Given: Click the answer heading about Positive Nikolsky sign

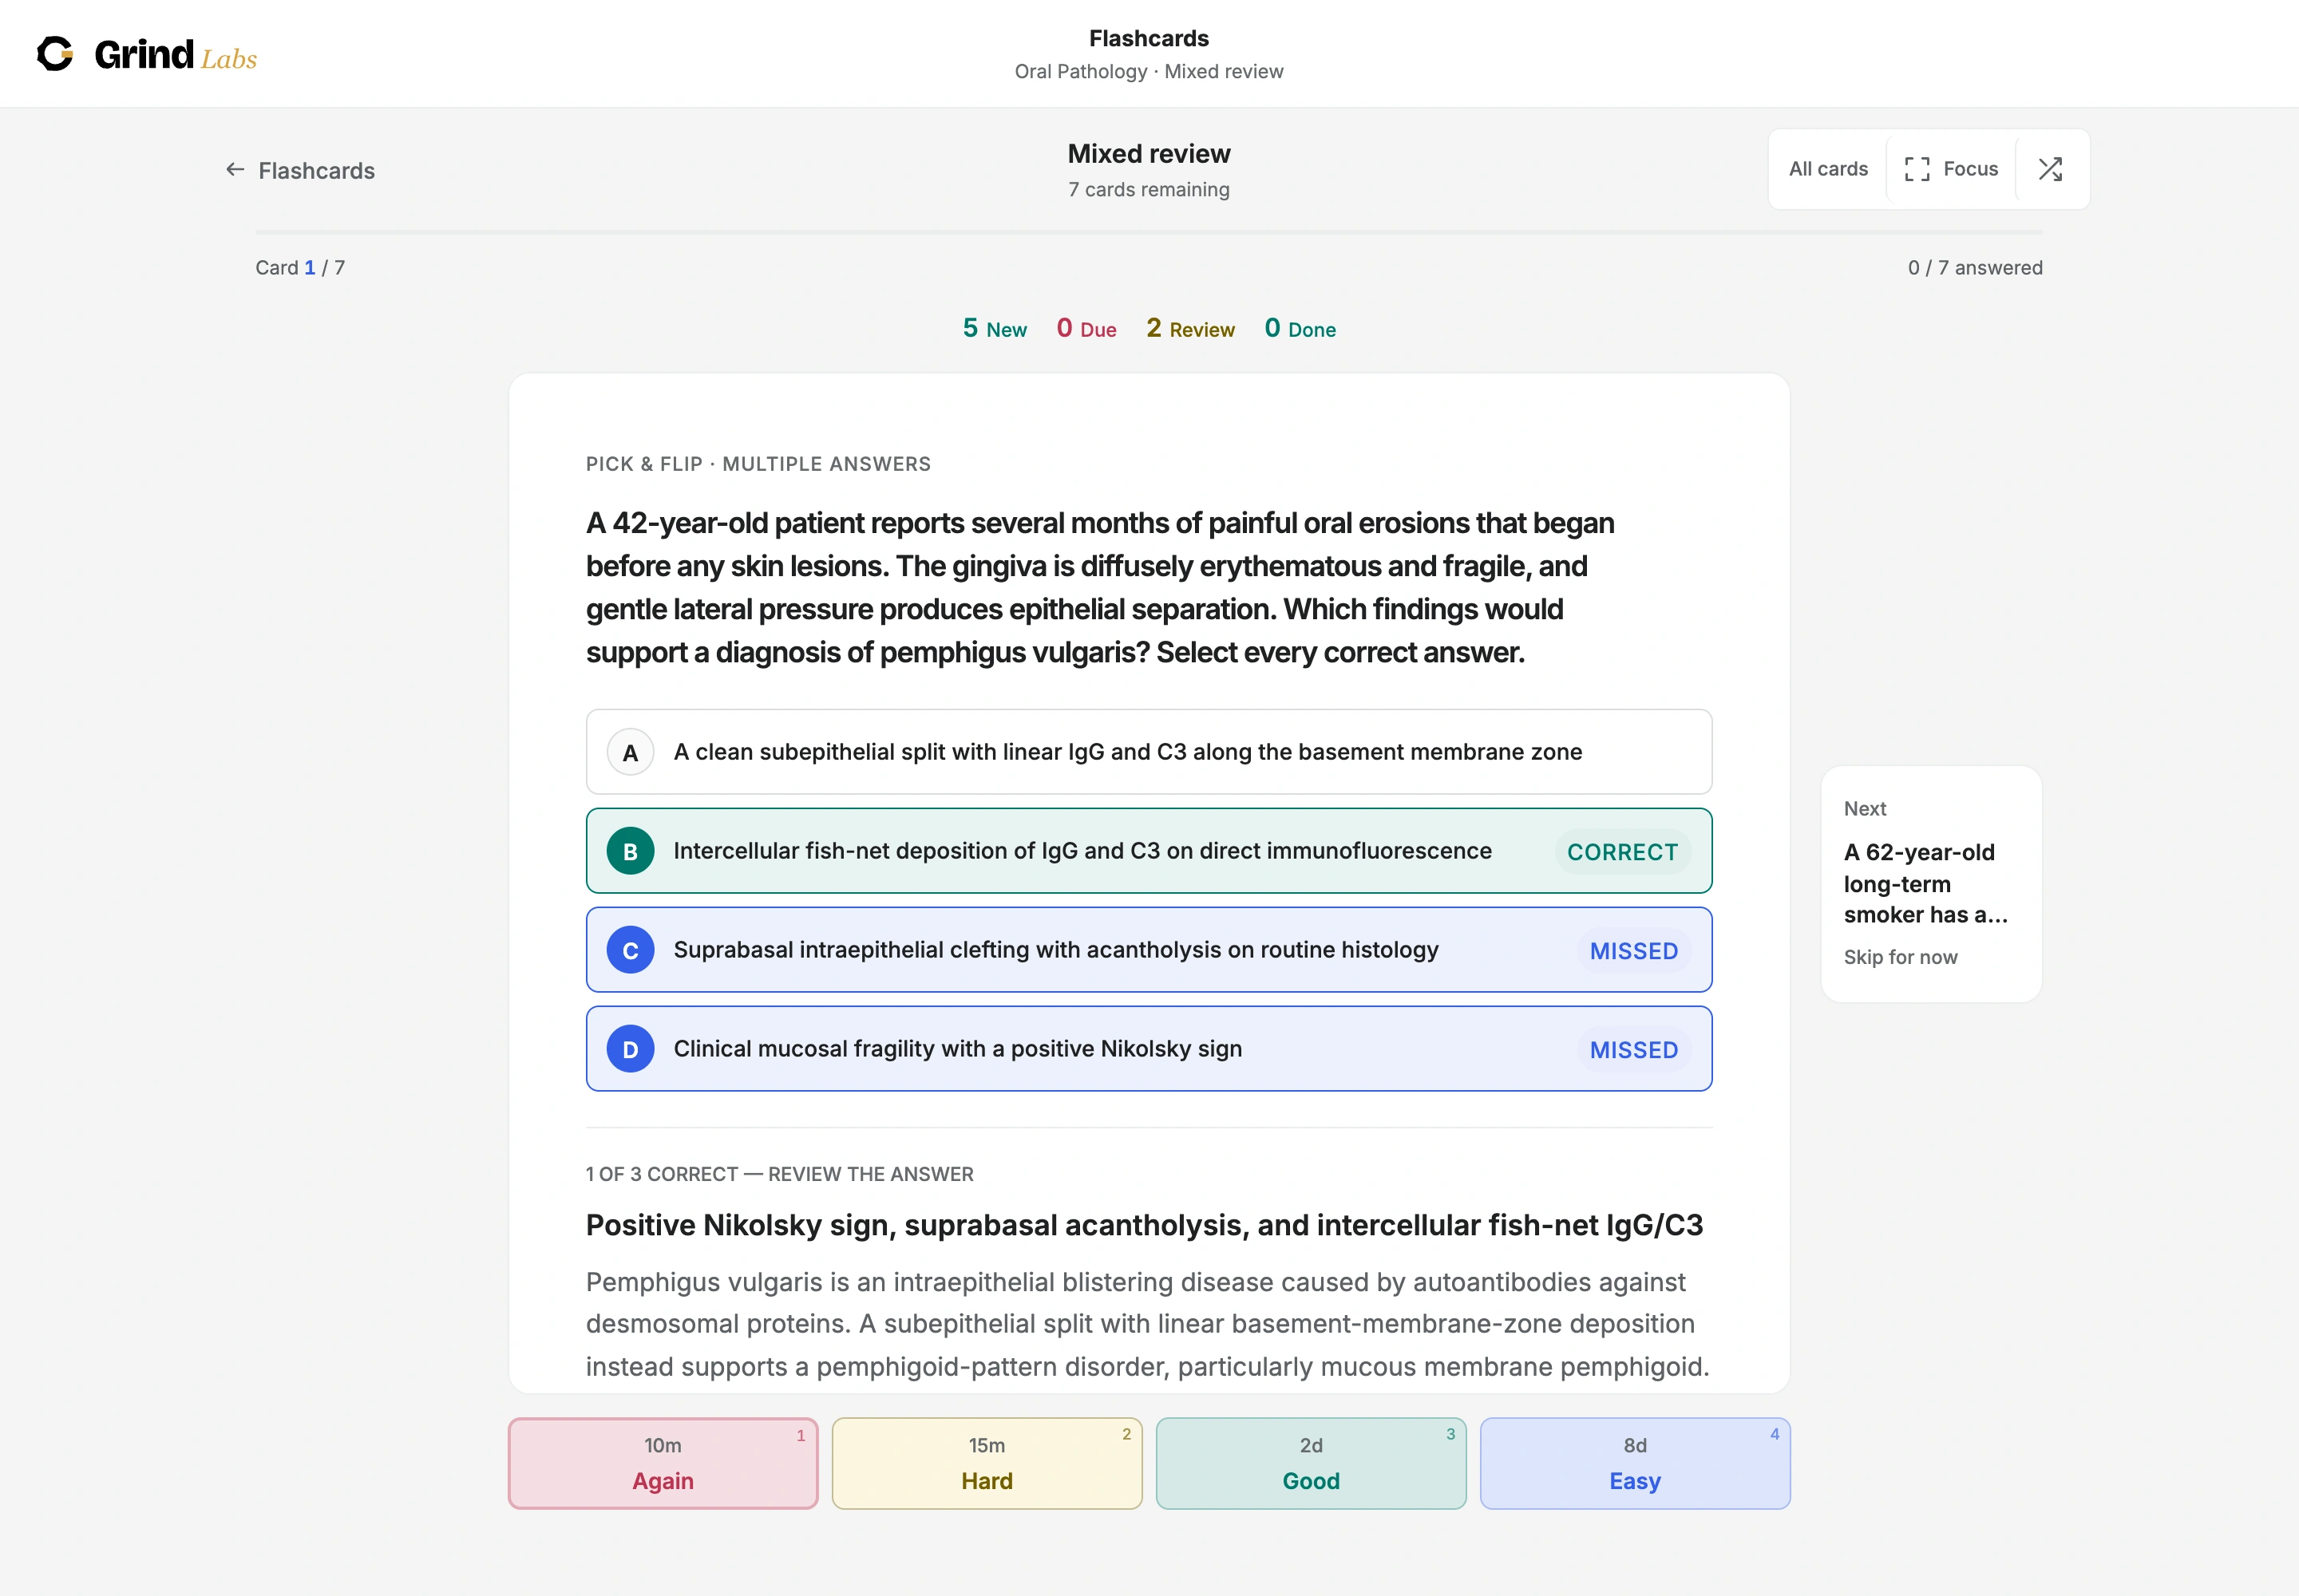Looking at the screenshot, I should pyautogui.click(x=1145, y=1226).
